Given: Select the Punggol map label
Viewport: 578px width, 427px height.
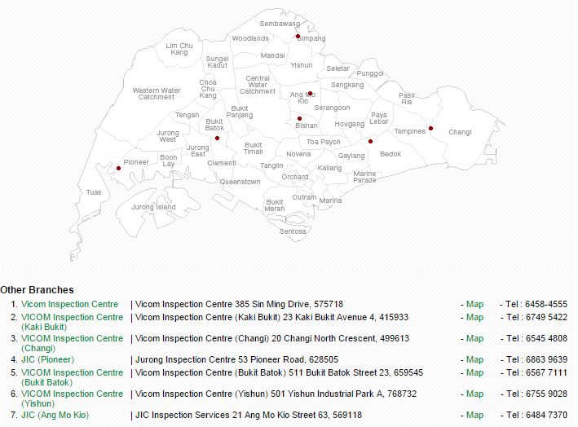Looking at the screenshot, I should point(370,73).
